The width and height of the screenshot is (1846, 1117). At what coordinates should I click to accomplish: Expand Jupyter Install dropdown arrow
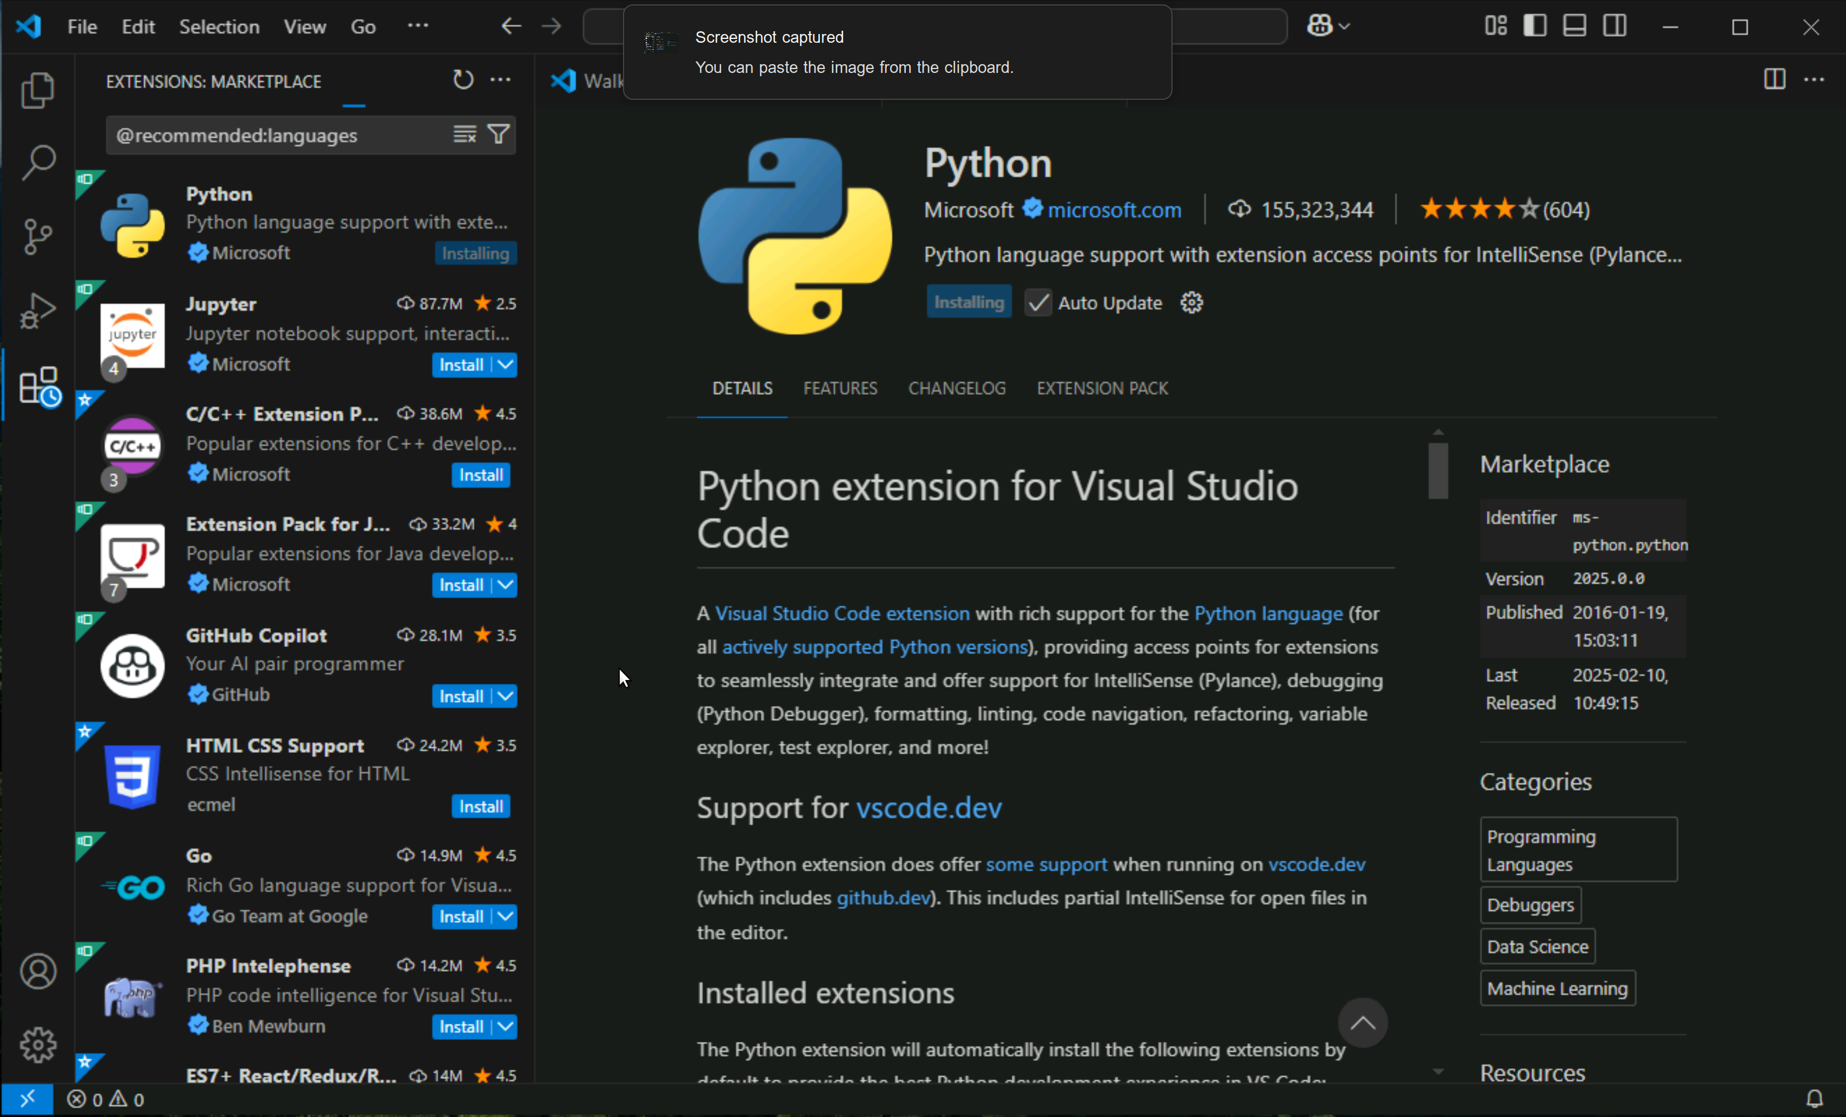(506, 365)
